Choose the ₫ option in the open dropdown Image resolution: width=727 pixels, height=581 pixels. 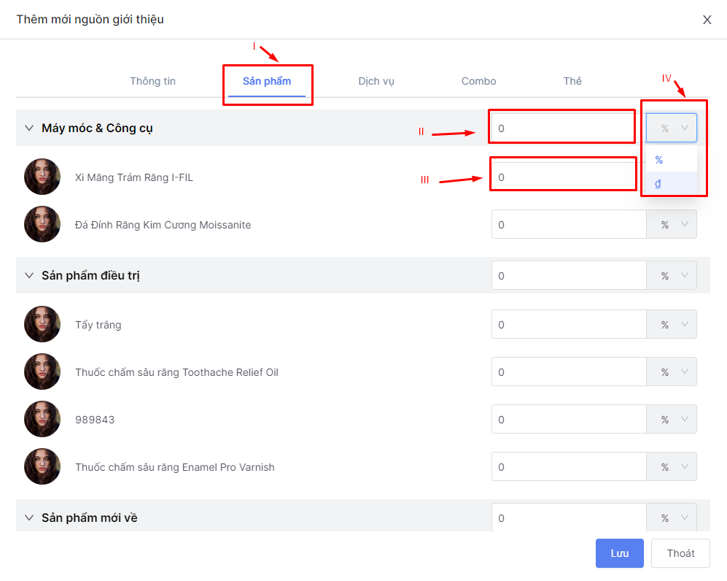[x=658, y=183]
